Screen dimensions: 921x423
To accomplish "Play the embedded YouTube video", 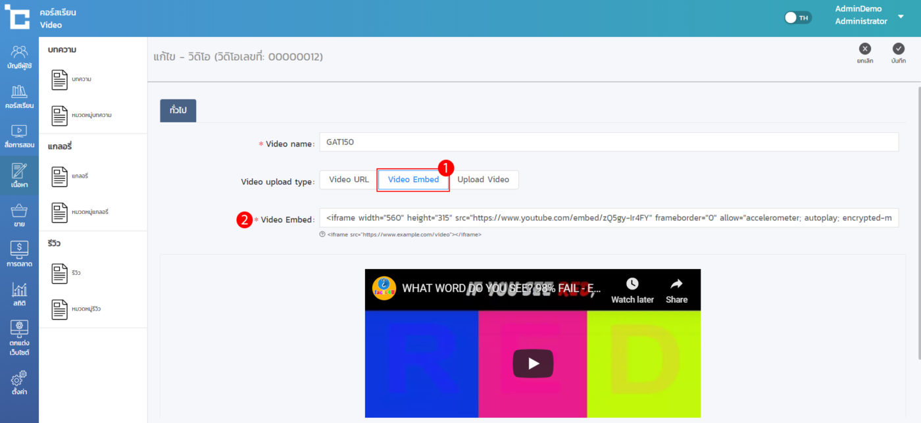I will [x=533, y=363].
